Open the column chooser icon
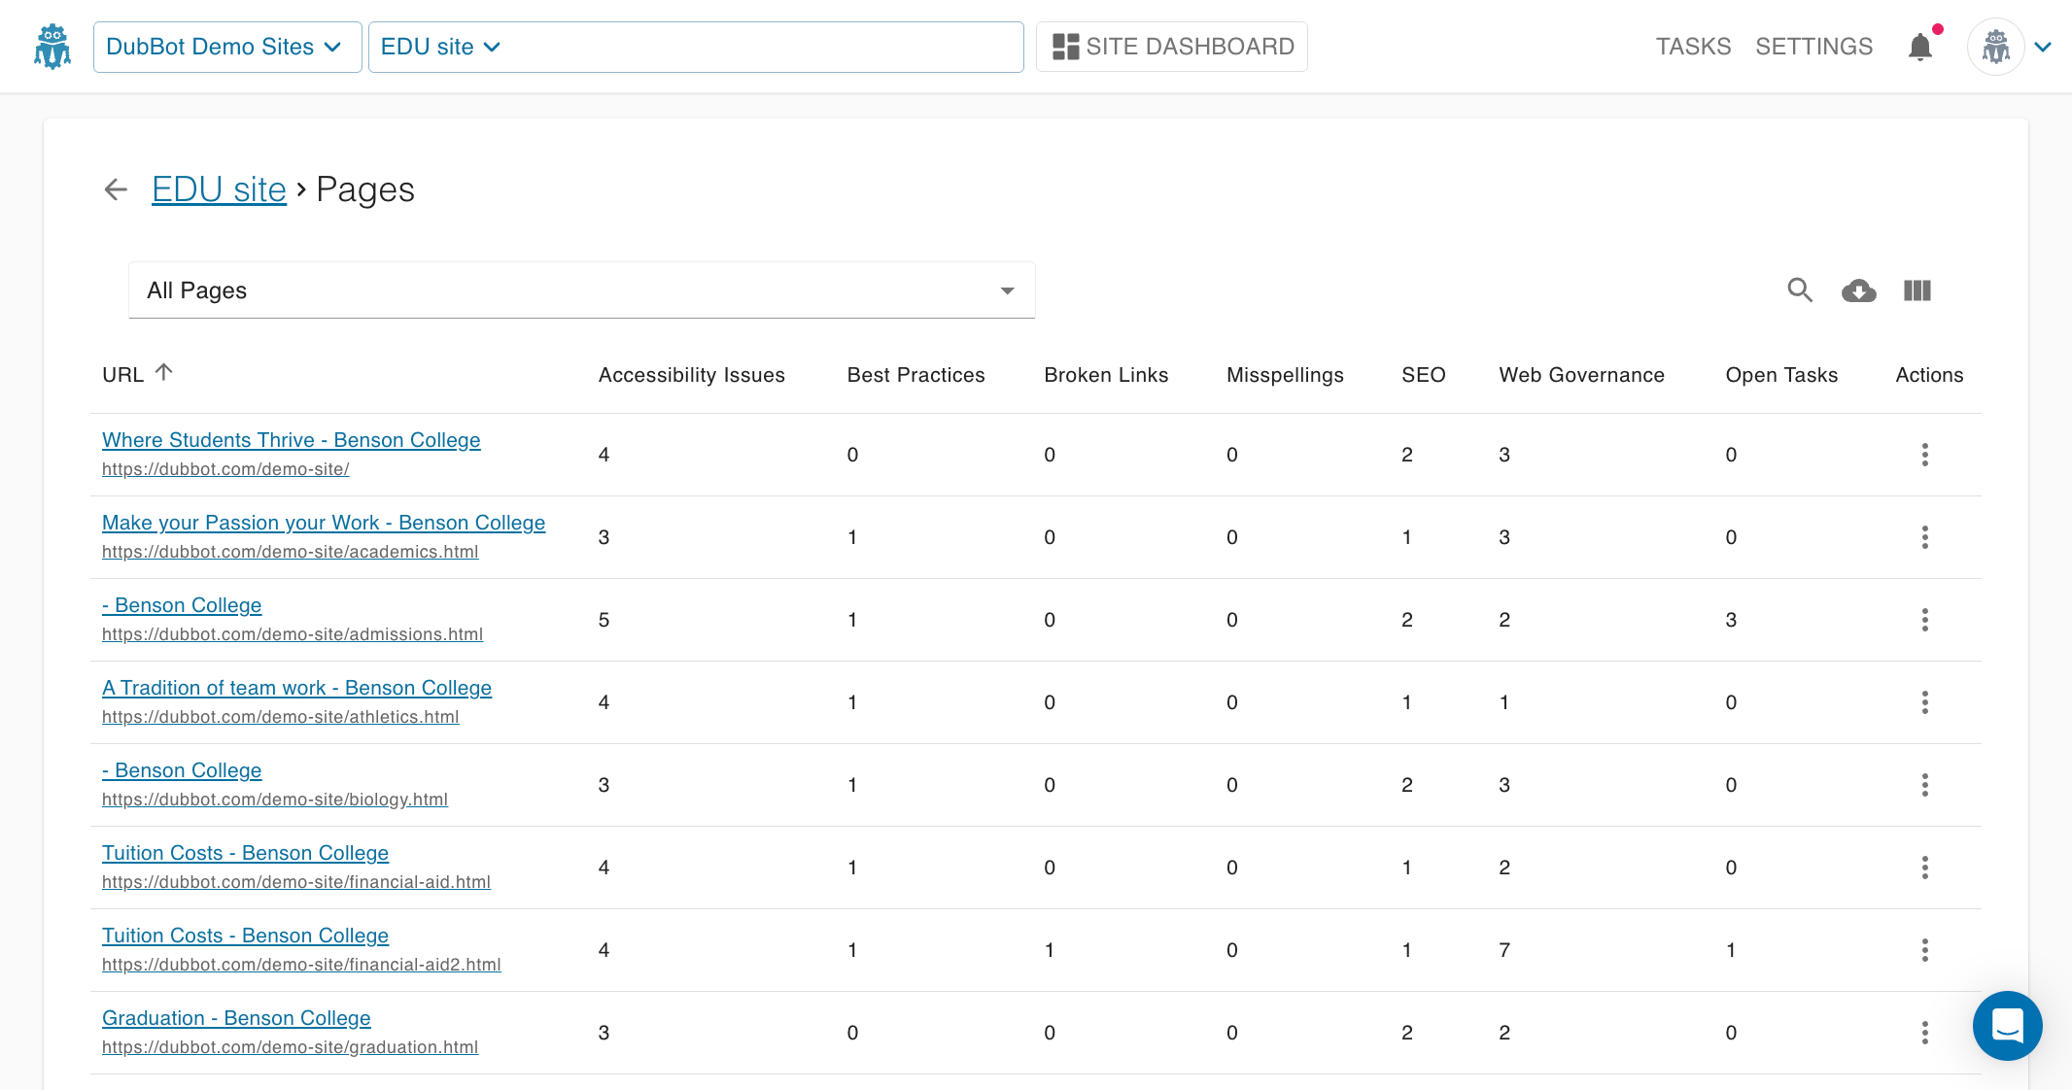Viewport: 2072px width, 1090px height. tap(1917, 290)
